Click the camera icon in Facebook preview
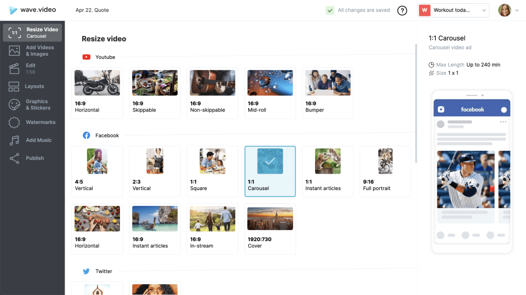 [x=441, y=109]
